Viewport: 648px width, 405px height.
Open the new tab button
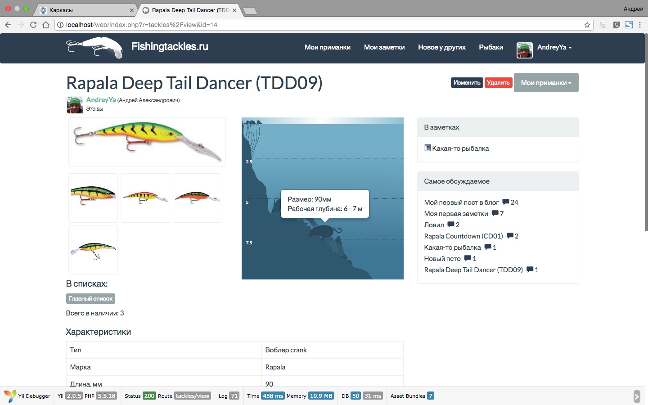click(250, 11)
